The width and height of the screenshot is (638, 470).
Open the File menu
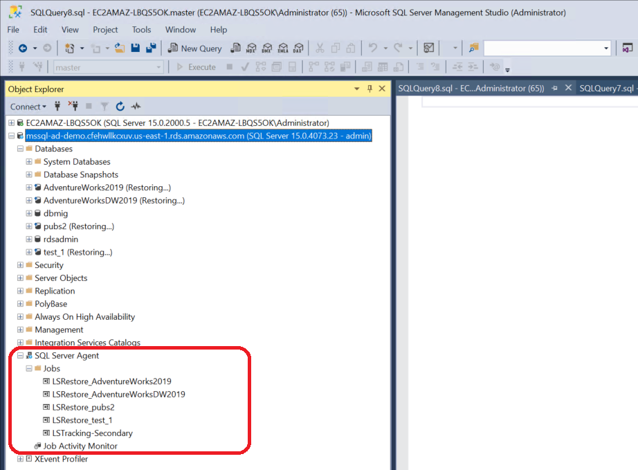tap(13, 30)
